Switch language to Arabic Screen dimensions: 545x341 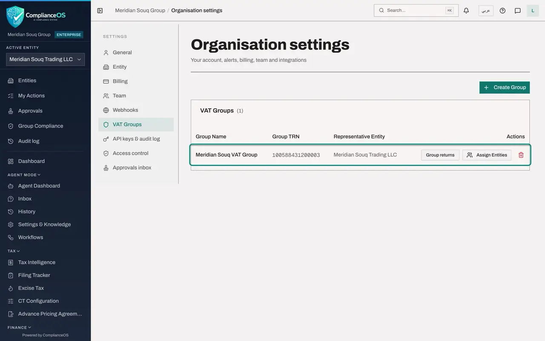tap(486, 11)
